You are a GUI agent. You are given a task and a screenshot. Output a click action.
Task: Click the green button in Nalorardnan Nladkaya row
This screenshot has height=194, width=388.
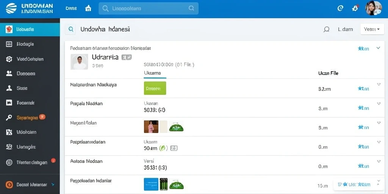point(155,88)
